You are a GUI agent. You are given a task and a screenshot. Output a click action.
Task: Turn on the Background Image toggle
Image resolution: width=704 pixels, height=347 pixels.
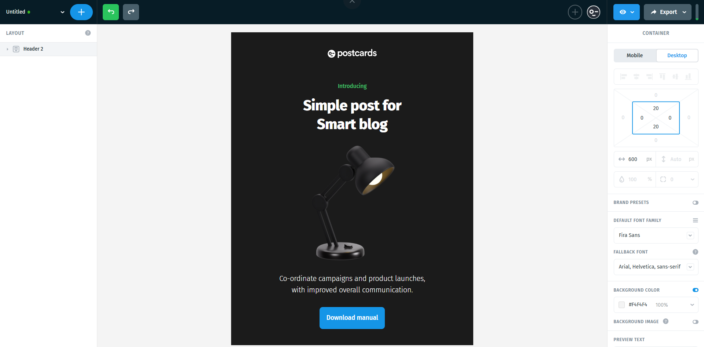click(x=695, y=322)
